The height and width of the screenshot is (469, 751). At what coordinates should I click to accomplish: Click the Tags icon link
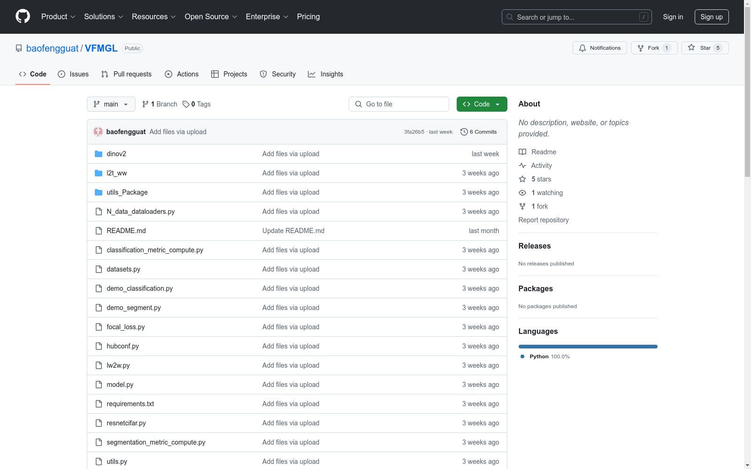186,104
